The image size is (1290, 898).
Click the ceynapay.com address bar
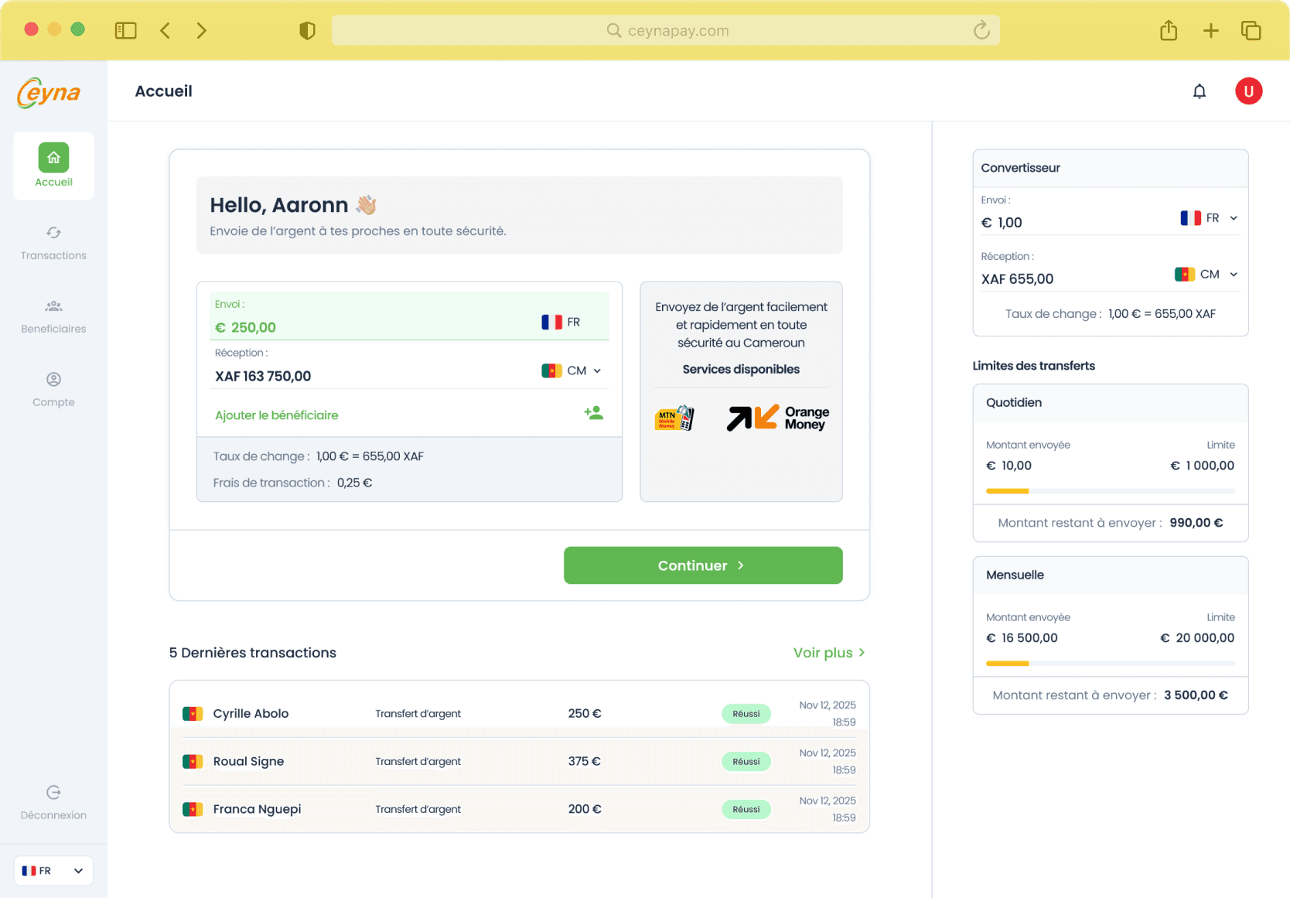[665, 30]
